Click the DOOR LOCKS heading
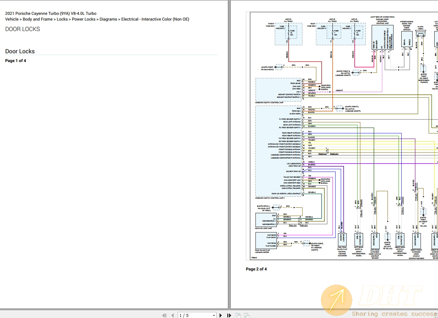Screen dimensions: 438x318 coord(23,29)
